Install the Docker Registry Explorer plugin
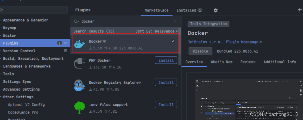 [166, 82]
